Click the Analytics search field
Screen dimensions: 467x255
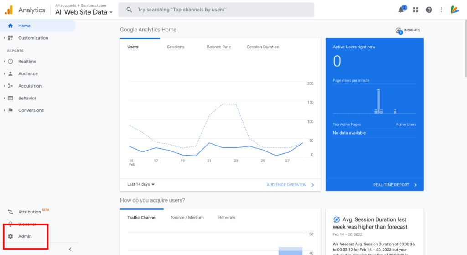[x=216, y=10]
